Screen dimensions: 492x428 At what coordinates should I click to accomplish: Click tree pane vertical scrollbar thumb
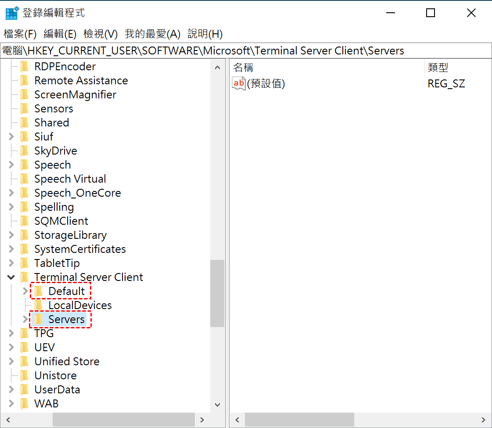[x=217, y=293]
